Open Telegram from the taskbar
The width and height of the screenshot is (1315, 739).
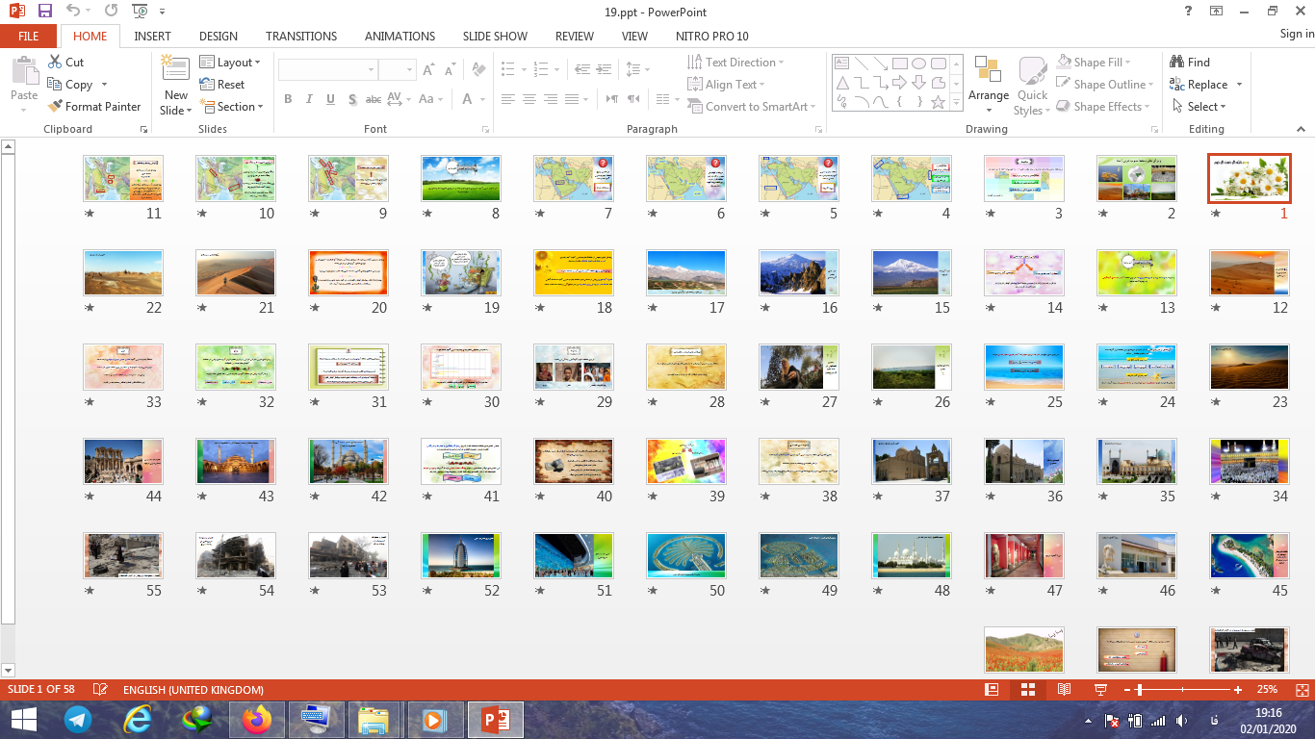click(x=78, y=719)
